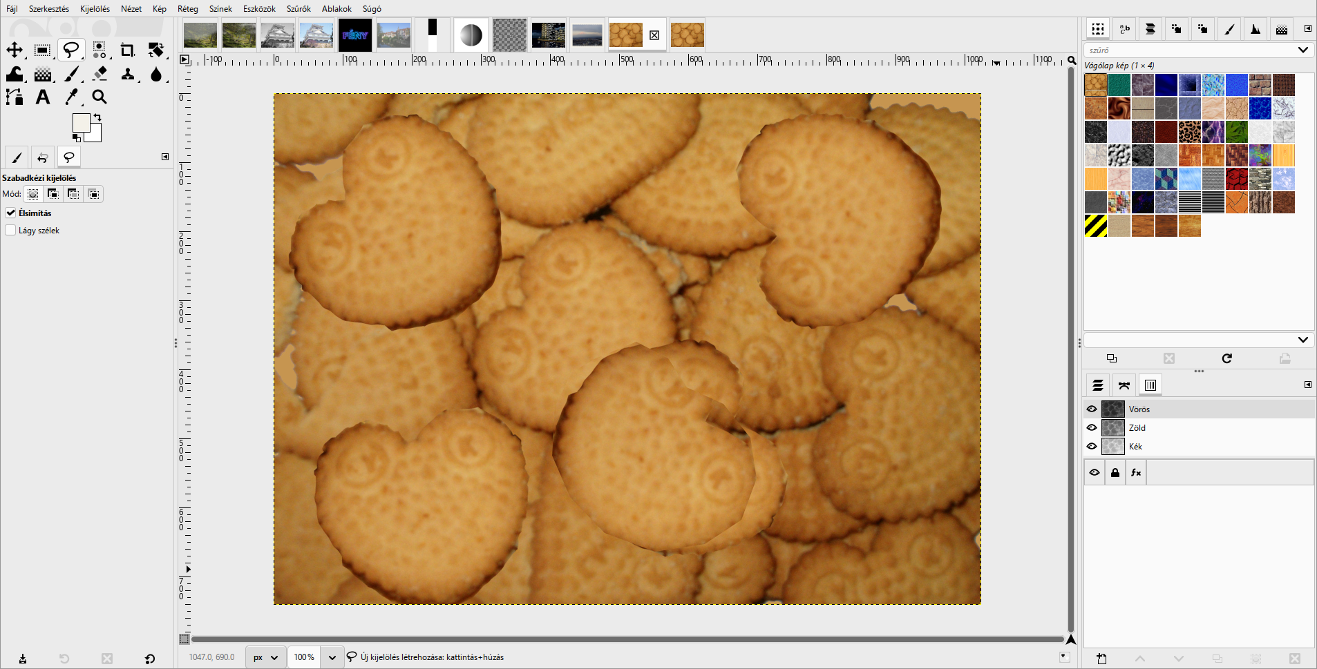Screen dimensions: 1317x669
Task: Close the current cookie image tab
Action: click(654, 35)
